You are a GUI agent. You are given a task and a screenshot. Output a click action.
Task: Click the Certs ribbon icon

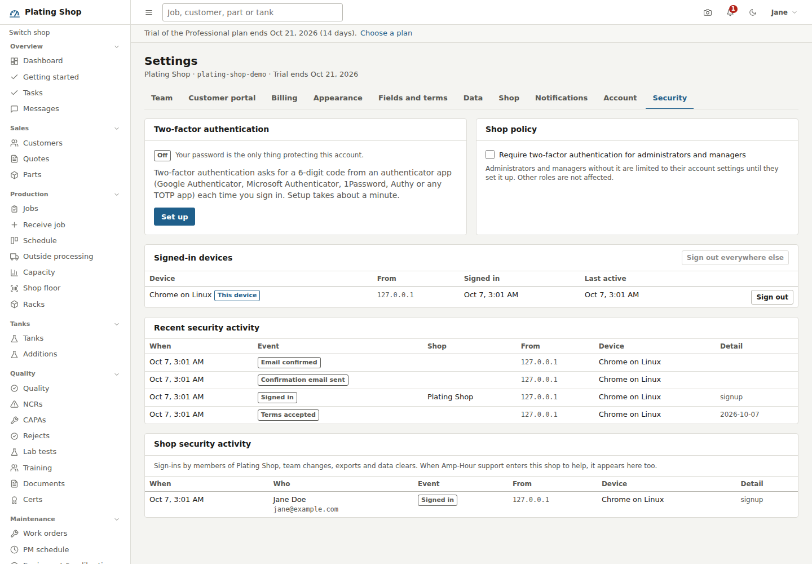coord(15,500)
